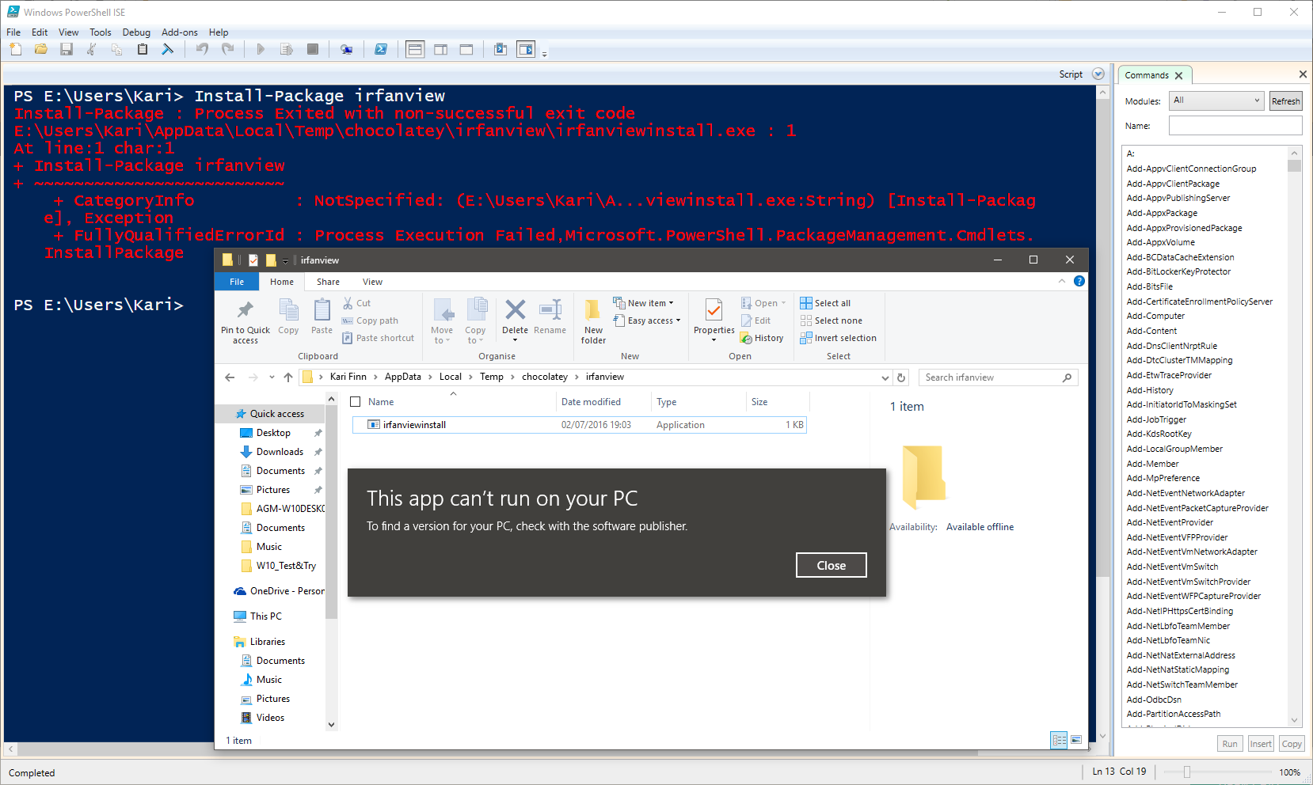Close the Commands tab

[1178, 76]
